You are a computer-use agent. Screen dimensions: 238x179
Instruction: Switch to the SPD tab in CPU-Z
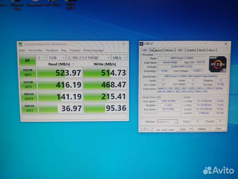click(x=180, y=50)
